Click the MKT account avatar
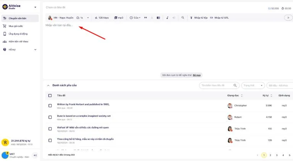Image resolution: width=293 pixels, height=161 pixels. click(x=5, y=155)
